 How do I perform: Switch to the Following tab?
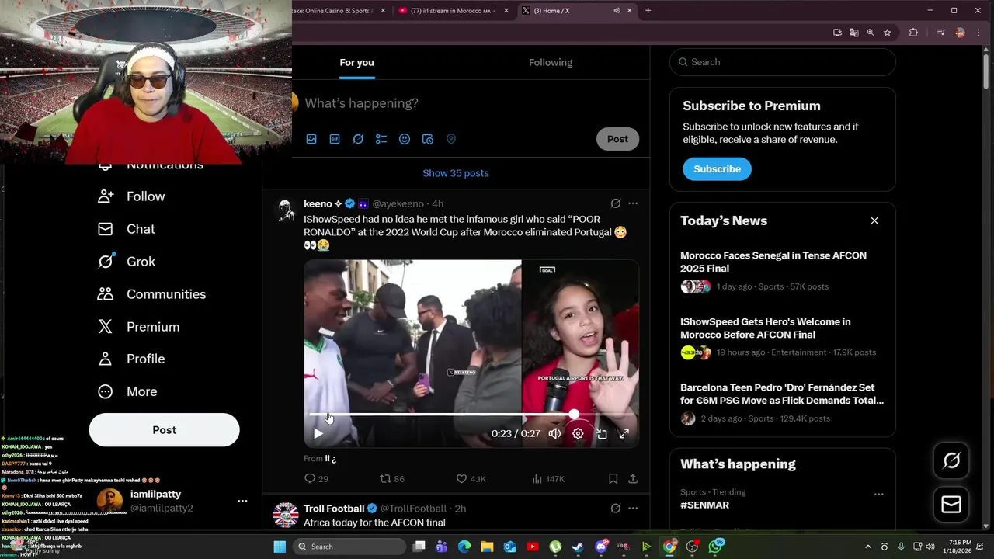click(x=551, y=62)
